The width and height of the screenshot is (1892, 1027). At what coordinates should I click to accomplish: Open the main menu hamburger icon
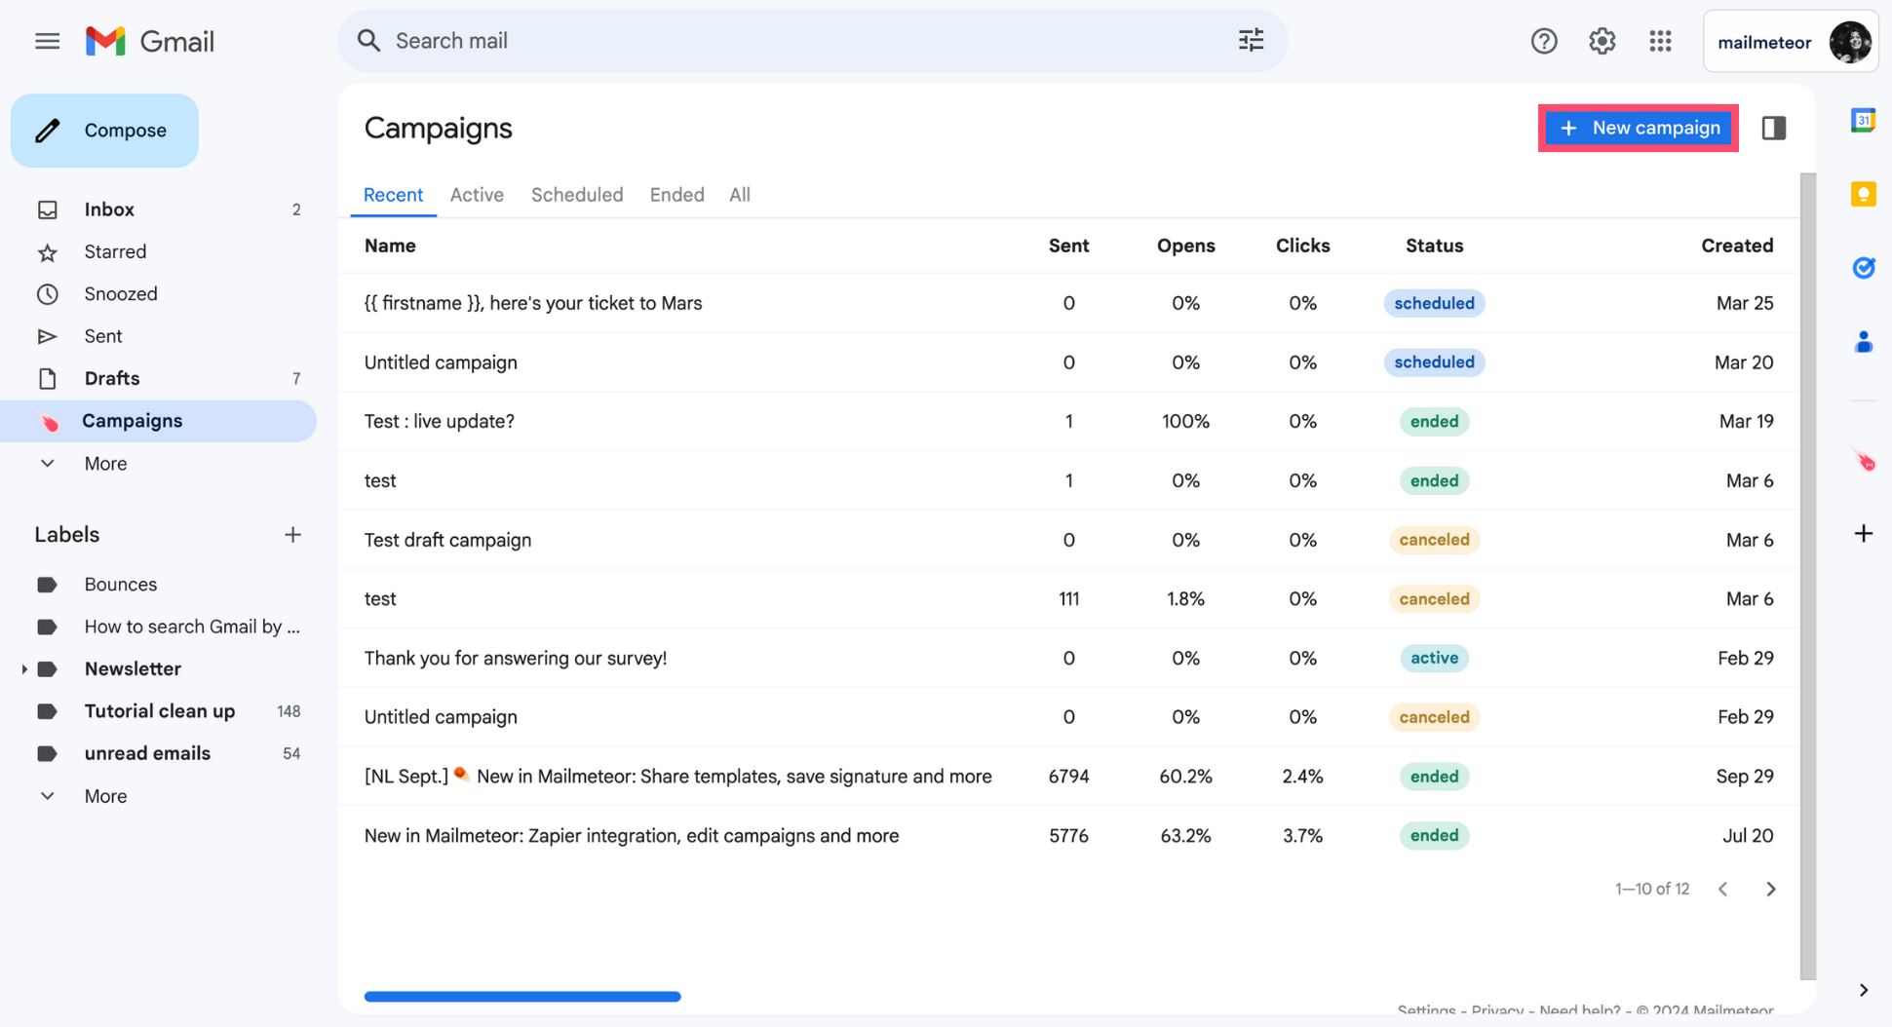tap(47, 41)
